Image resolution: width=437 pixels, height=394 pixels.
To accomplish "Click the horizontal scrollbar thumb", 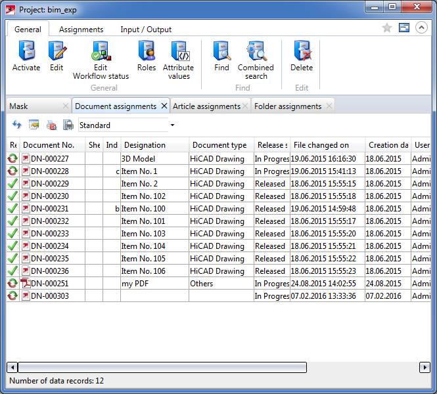I will 162,368.
